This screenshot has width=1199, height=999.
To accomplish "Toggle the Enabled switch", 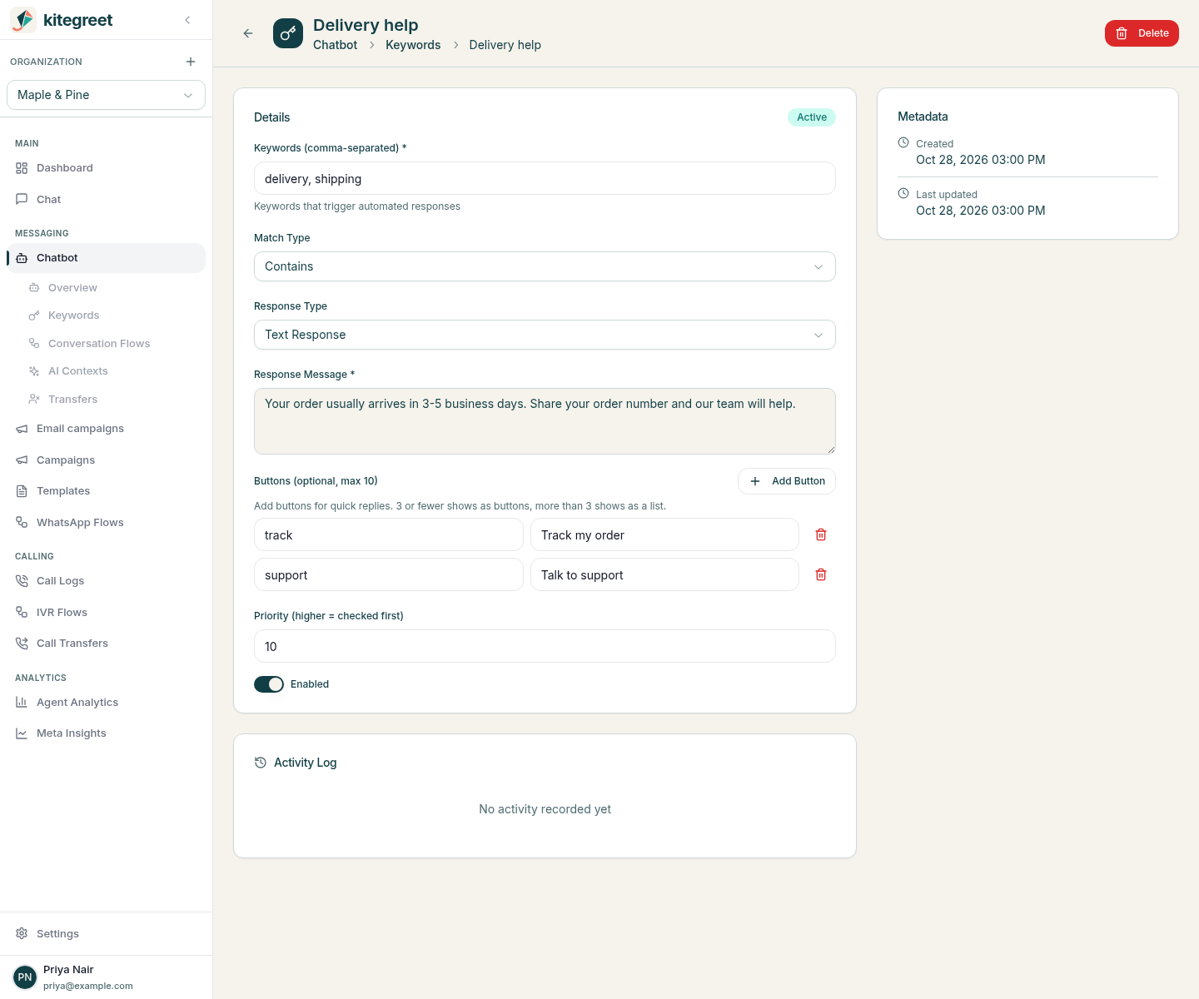I will [269, 684].
